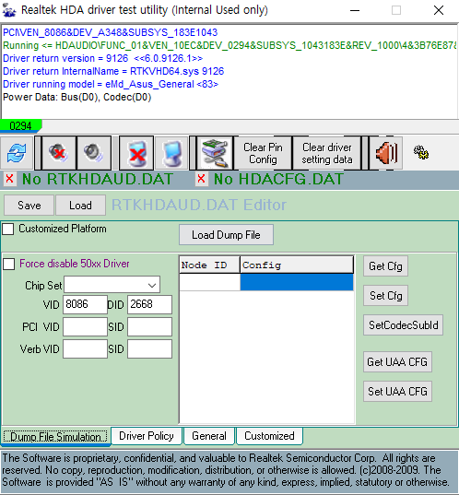This screenshot has width=459, height=495.
Task: Click the green 'Running <= HDAUDIO' log line
Action: tap(229, 45)
